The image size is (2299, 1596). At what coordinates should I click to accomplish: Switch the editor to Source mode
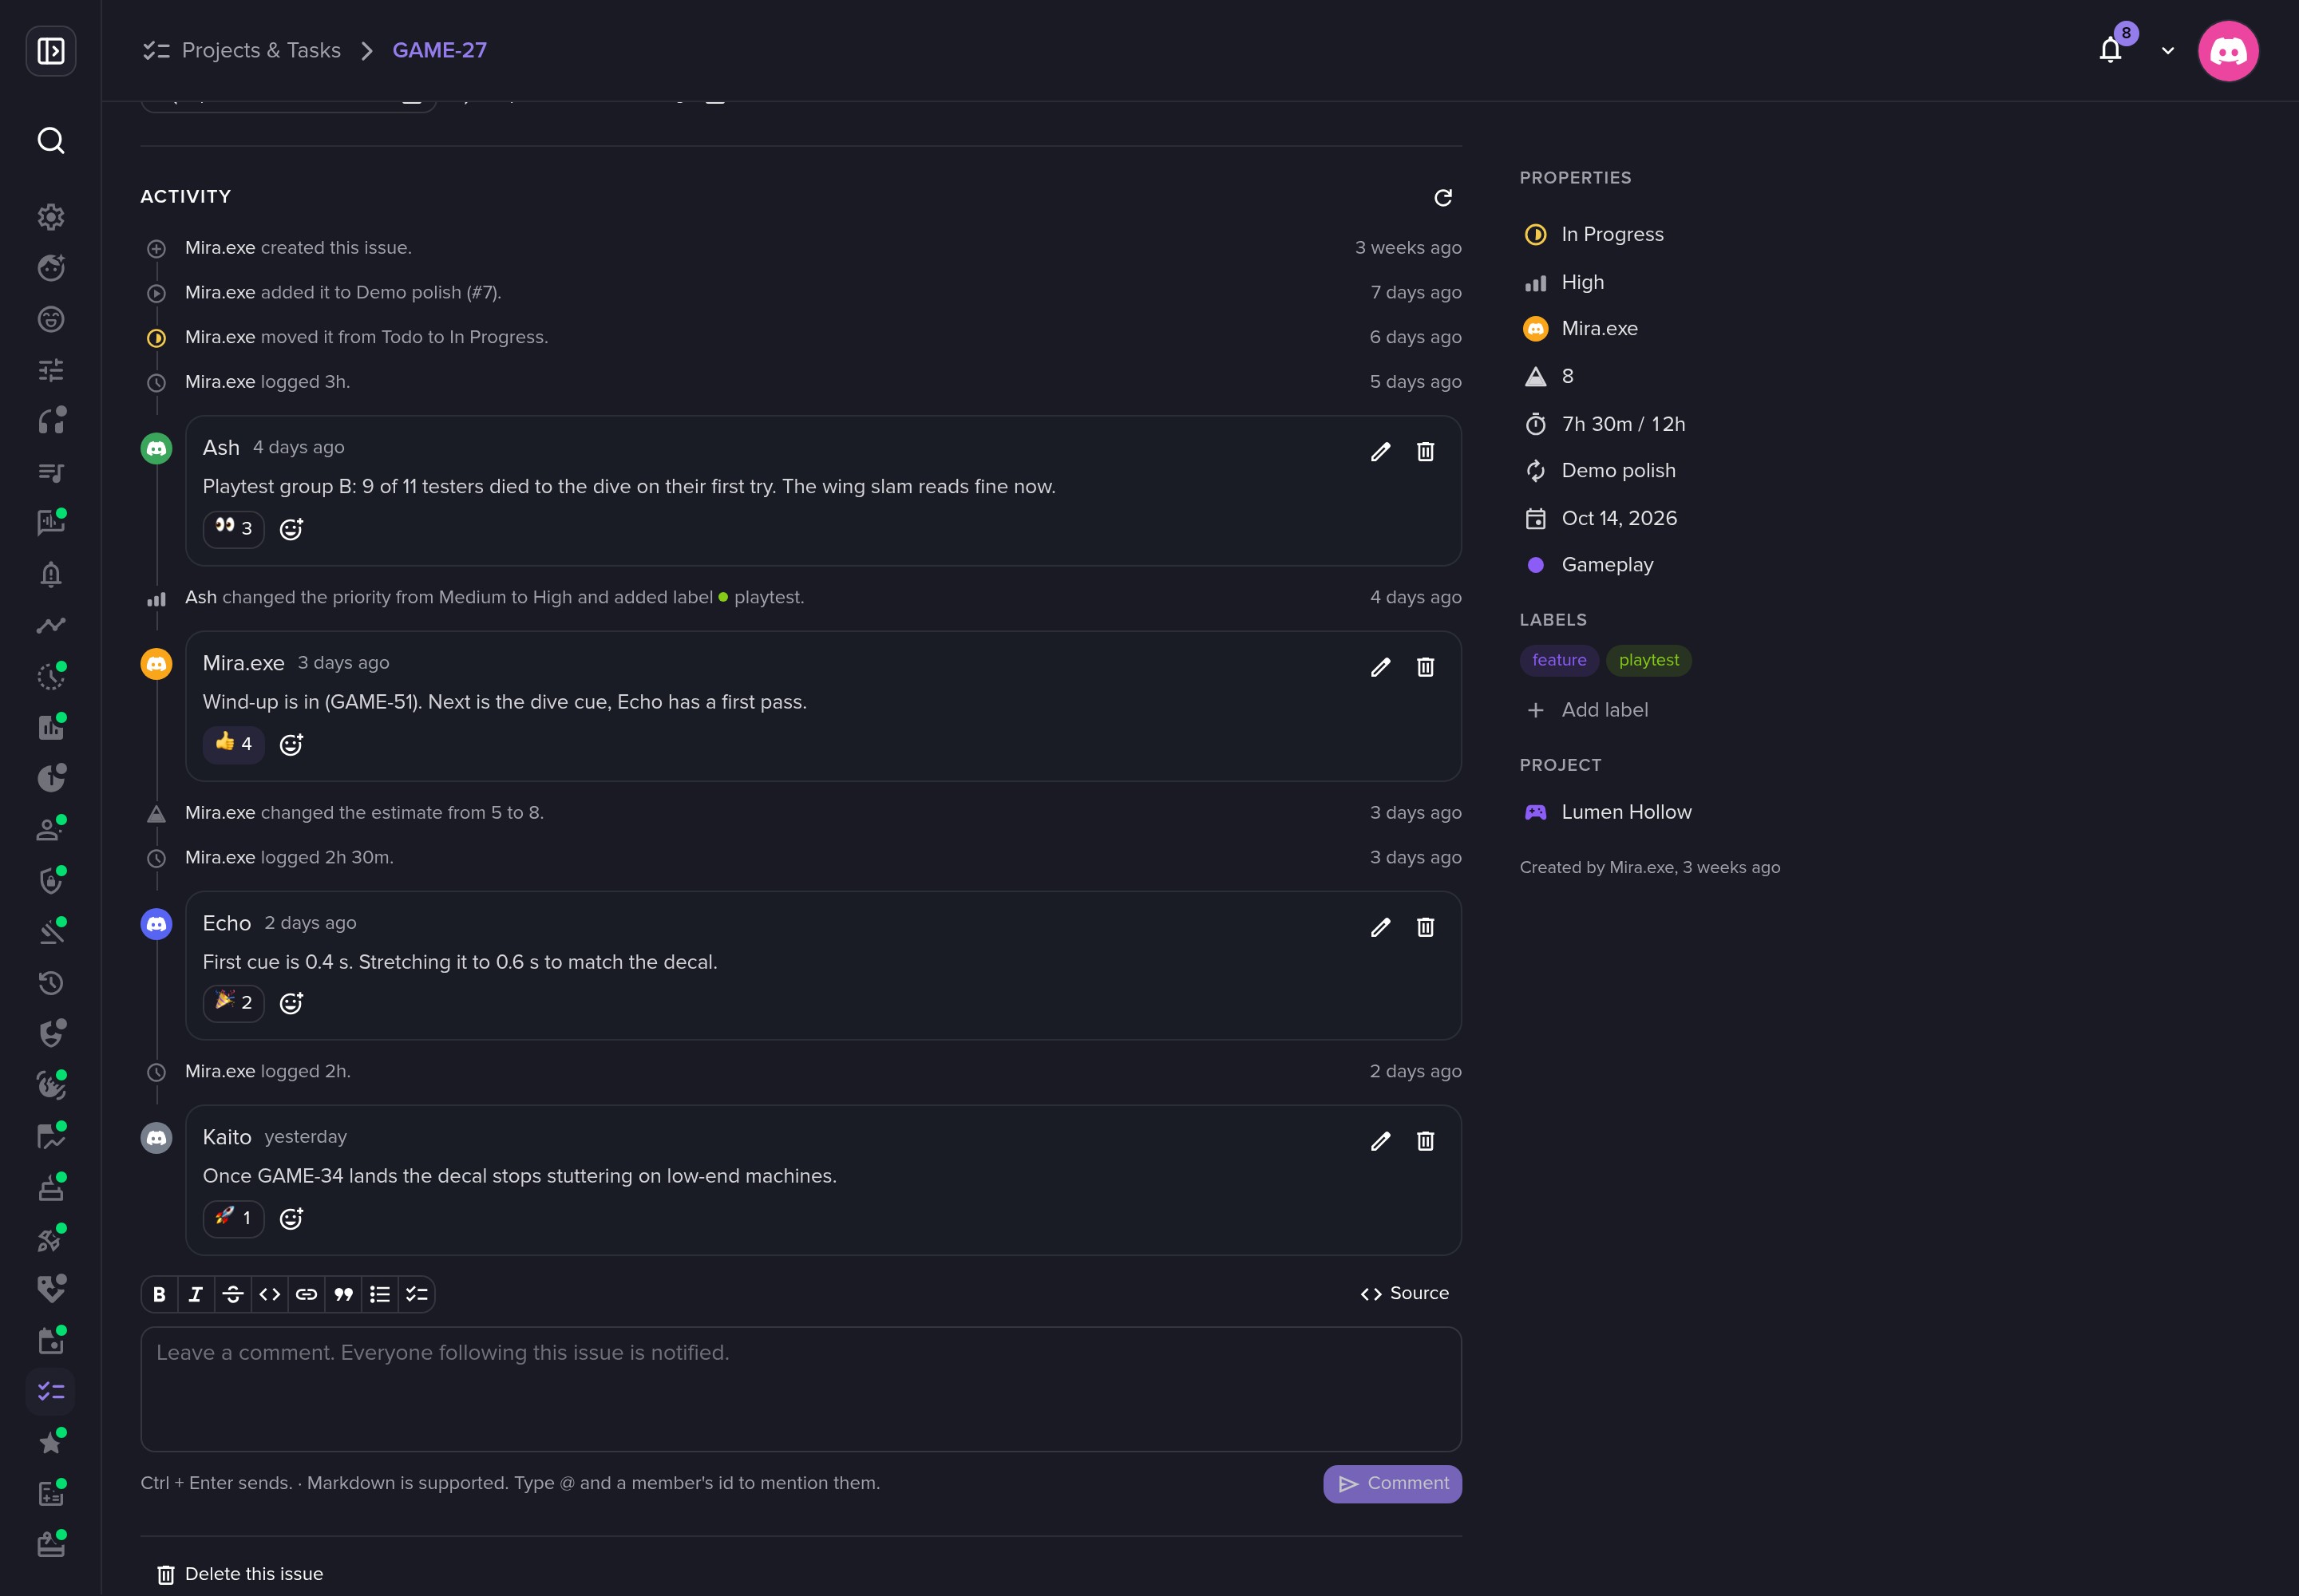pyautogui.click(x=1405, y=1293)
